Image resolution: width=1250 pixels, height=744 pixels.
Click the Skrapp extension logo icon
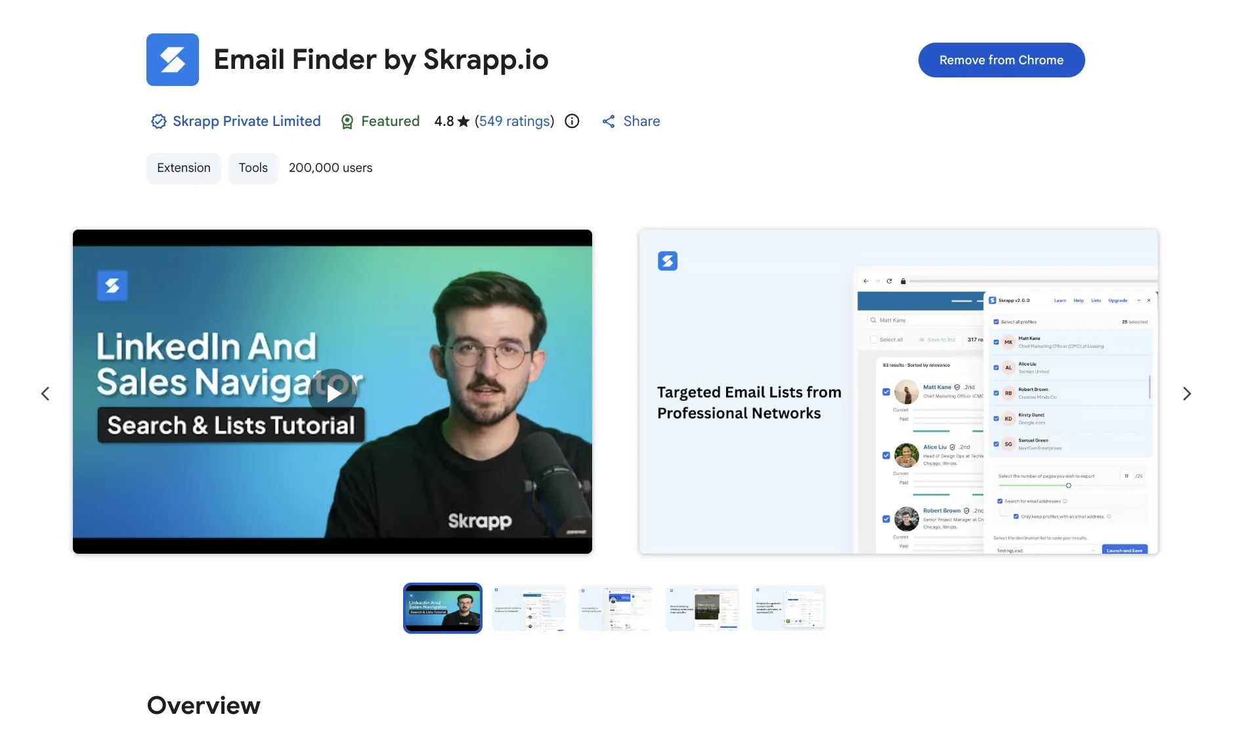pyautogui.click(x=172, y=60)
